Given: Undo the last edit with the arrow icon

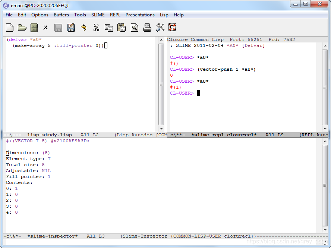Looking at the screenshot, I should click(83, 27).
